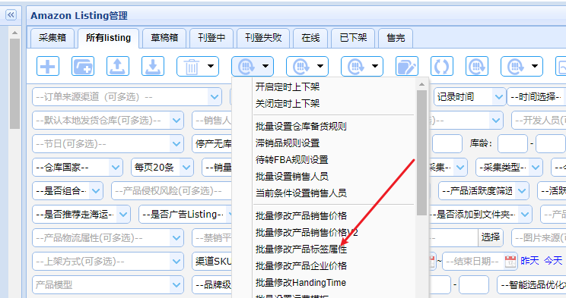Click the batch icon right after the refresh icon
The image size is (566, 298).
click(x=477, y=66)
